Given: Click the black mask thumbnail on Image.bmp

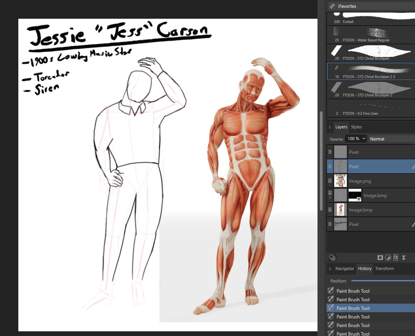Looking at the screenshot, I should pyautogui.click(x=355, y=196).
